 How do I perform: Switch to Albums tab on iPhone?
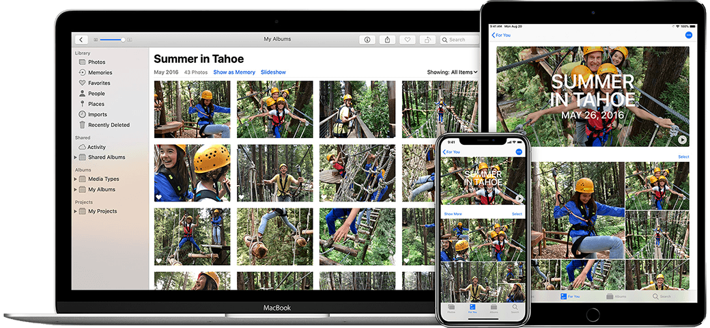494,309
